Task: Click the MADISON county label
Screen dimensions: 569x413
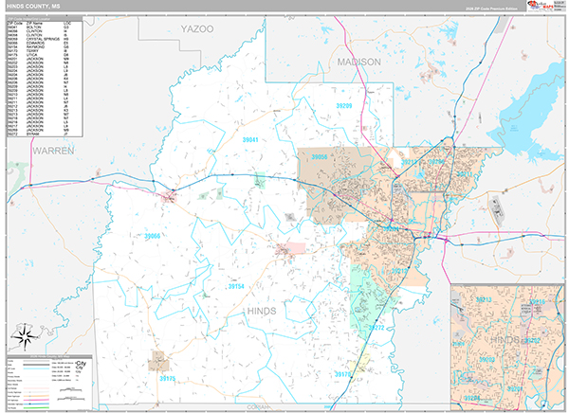Action: (x=358, y=61)
